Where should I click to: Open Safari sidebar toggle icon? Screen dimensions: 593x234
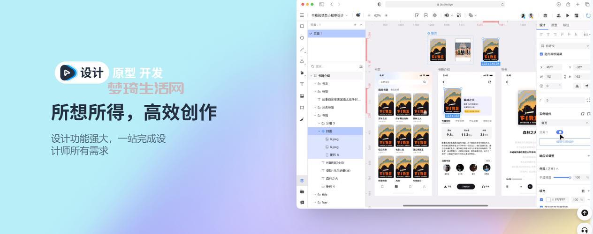pos(322,4)
